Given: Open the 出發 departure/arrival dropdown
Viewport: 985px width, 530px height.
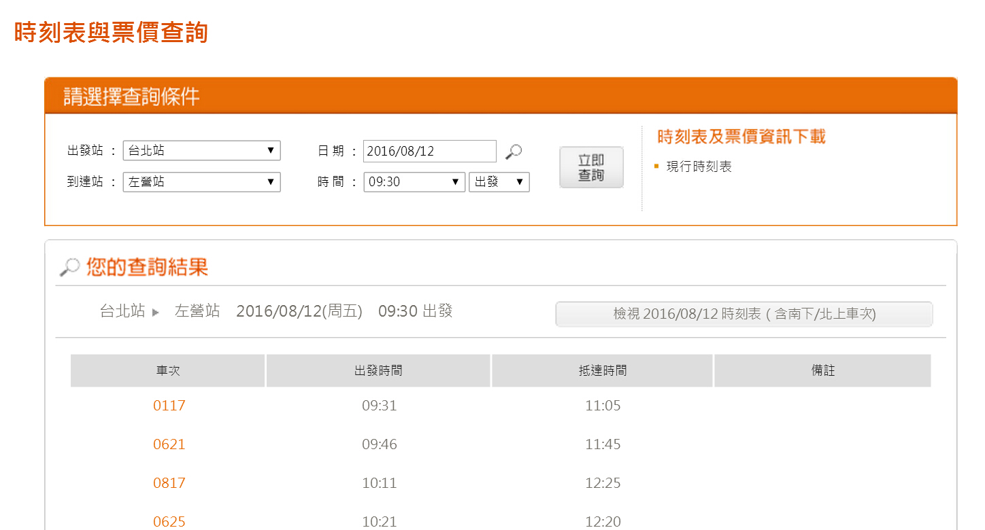Looking at the screenshot, I should pos(499,182).
